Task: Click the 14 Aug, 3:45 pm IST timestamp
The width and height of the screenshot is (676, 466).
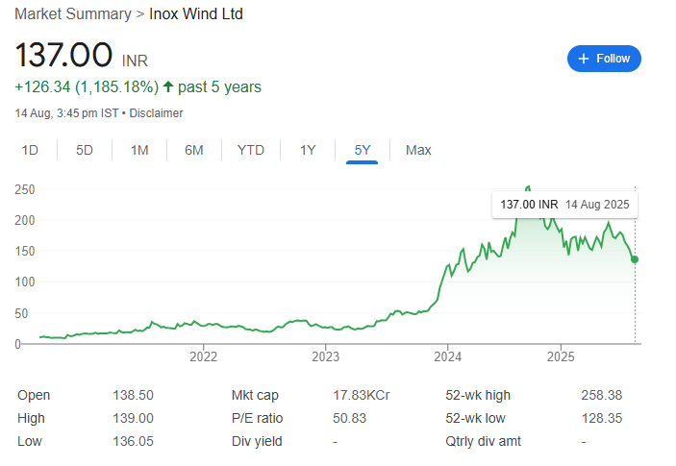Action: (x=66, y=113)
